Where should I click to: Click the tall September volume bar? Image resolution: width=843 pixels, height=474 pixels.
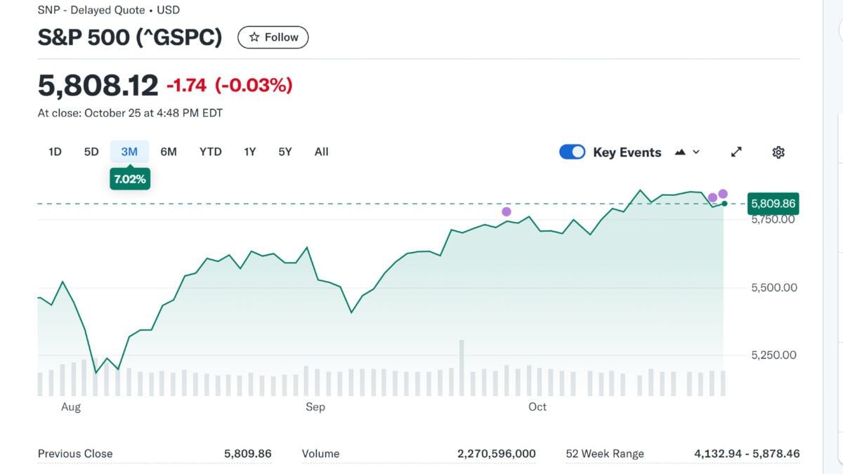click(x=462, y=368)
